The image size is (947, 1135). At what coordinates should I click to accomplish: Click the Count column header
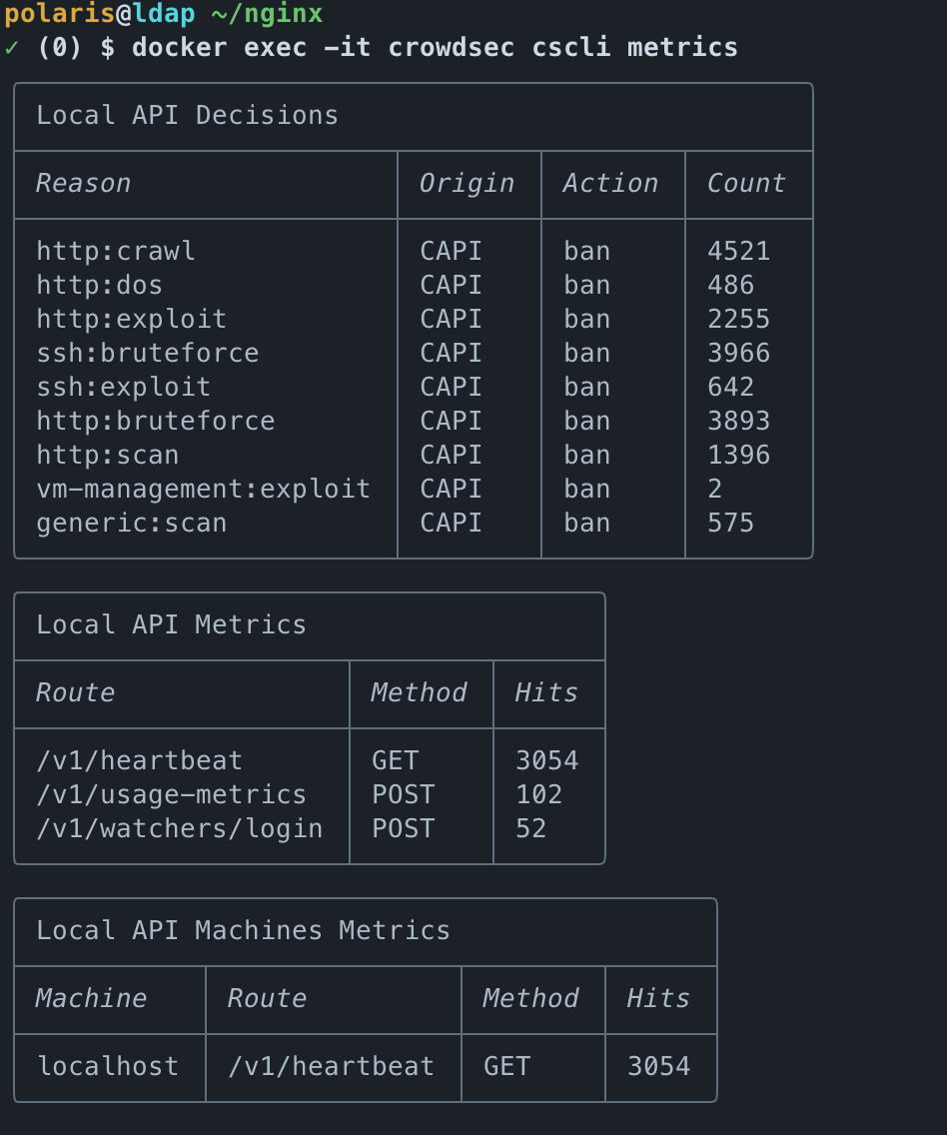[x=746, y=184]
